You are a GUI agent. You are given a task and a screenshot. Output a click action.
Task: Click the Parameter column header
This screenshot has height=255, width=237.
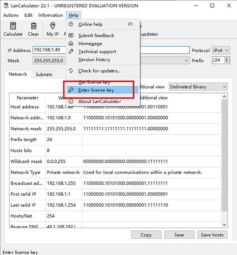point(27,98)
